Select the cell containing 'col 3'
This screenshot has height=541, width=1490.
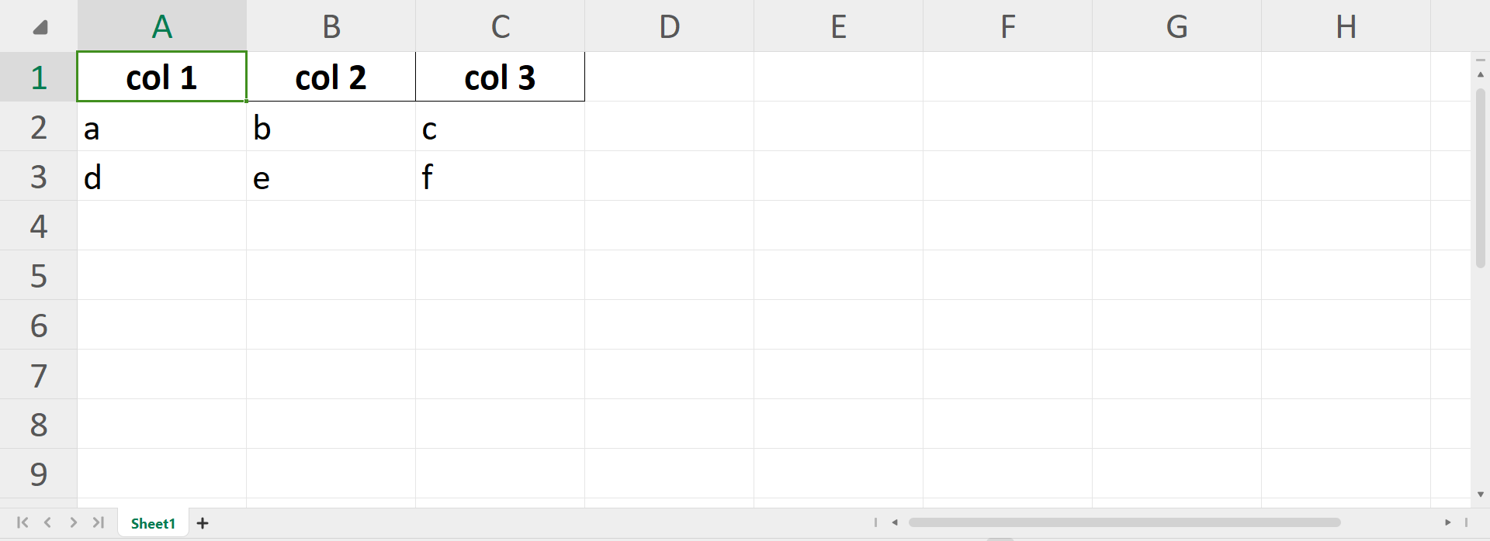[500, 77]
